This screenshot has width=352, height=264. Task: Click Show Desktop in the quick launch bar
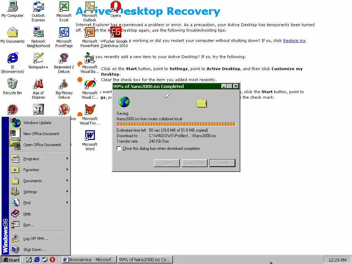29,260
